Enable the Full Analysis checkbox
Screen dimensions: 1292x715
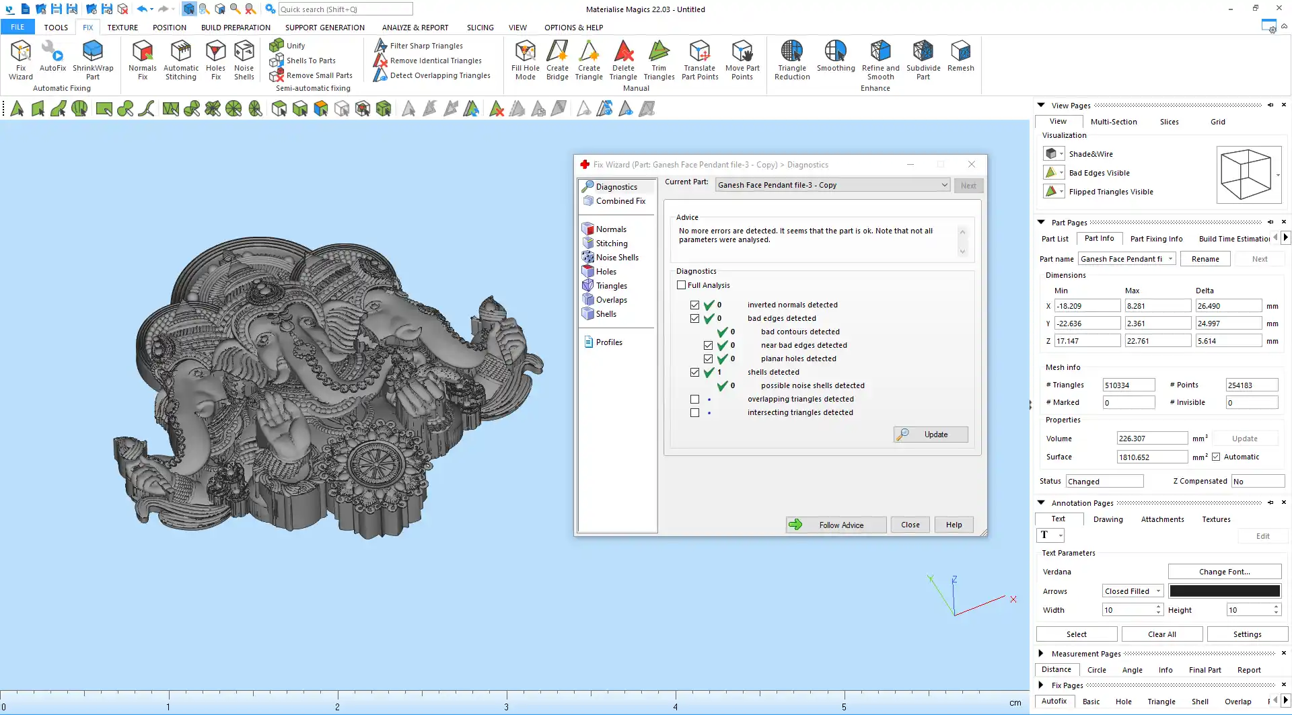pyautogui.click(x=682, y=285)
